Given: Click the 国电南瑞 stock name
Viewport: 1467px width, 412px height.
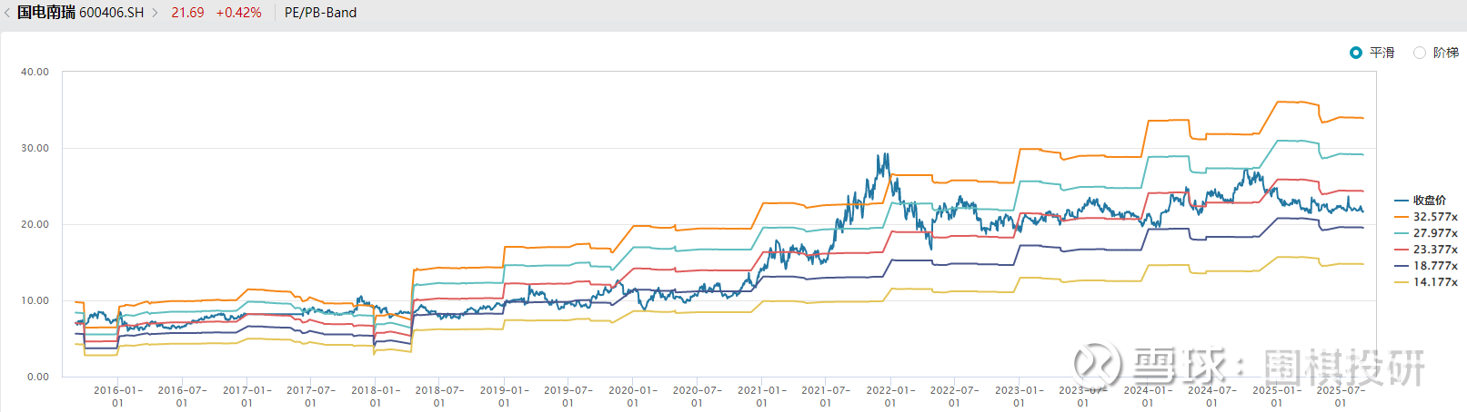Looking at the screenshot, I should coord(46,13).
